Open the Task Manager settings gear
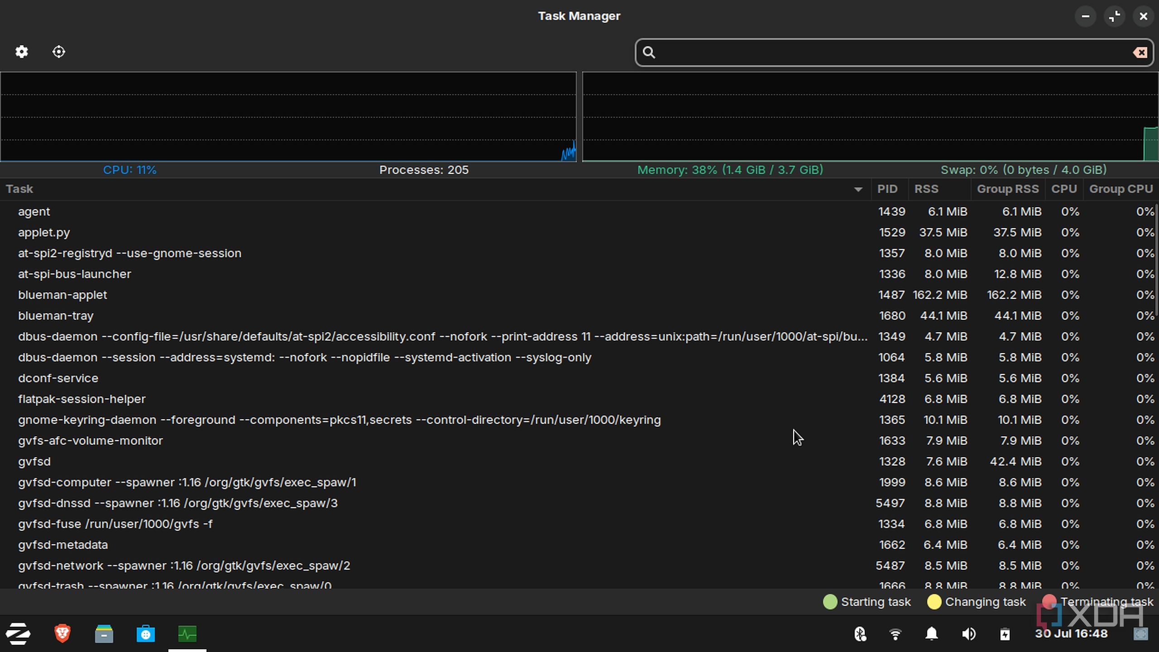The width and height of the screenshot is (1159, 652). pos(21,52)
